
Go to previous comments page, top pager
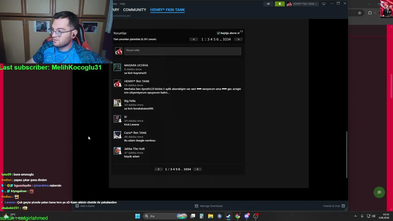click(x=193, y=39)
